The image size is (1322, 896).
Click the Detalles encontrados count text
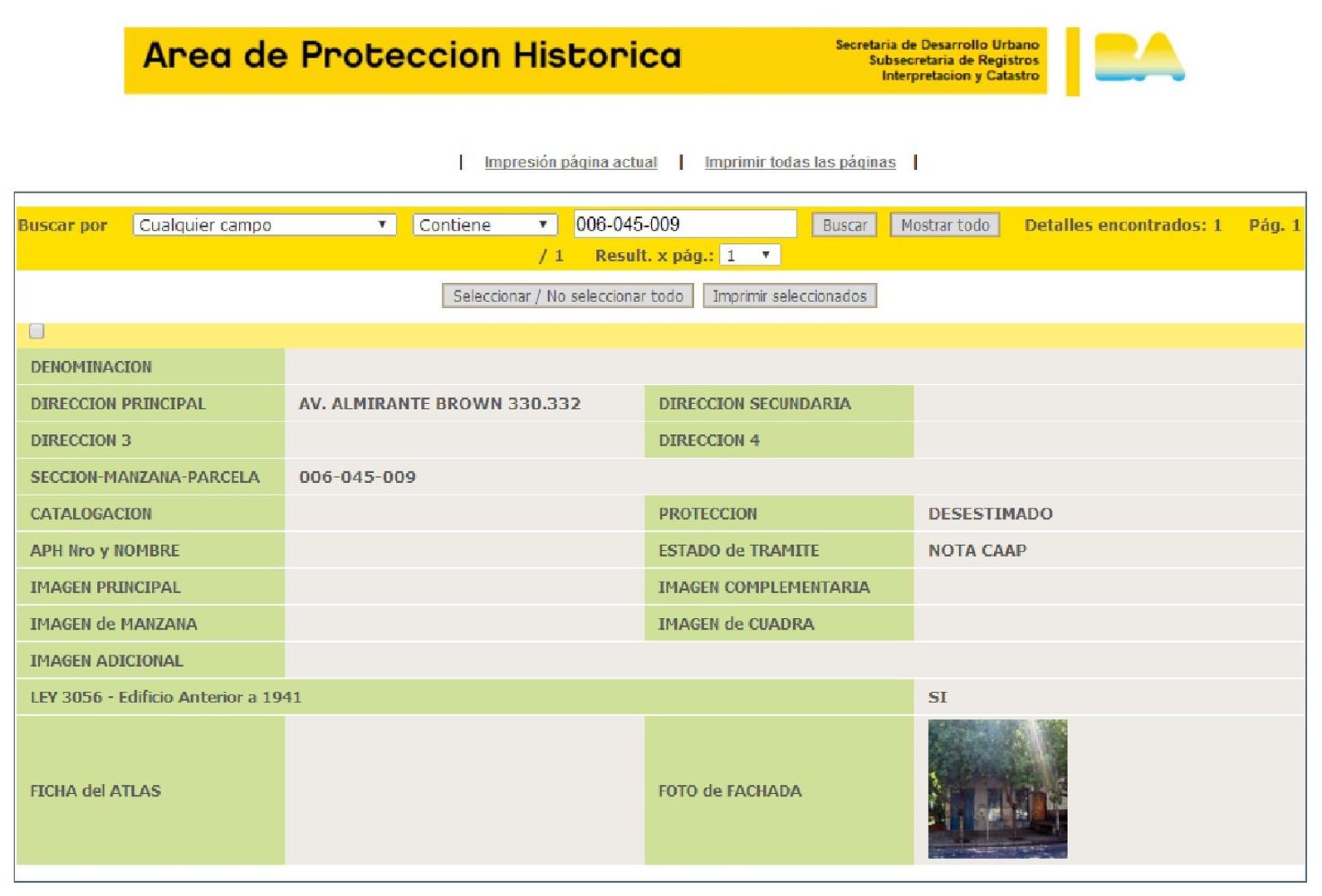tap(1123, 225)
